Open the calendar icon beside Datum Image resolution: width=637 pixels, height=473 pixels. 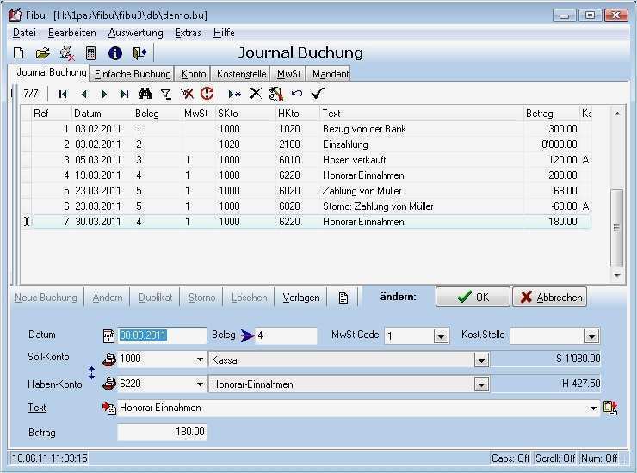[x=108, y=335]
